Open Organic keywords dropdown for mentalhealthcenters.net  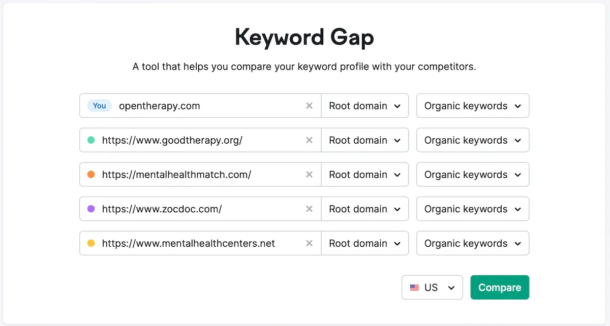(x=472, y=243)
